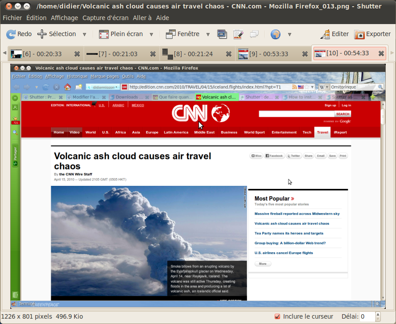The height and width of the screenshot is (324, 396).
Task: Toggle the Inclure le curseur checkbox
Action: 277,316
